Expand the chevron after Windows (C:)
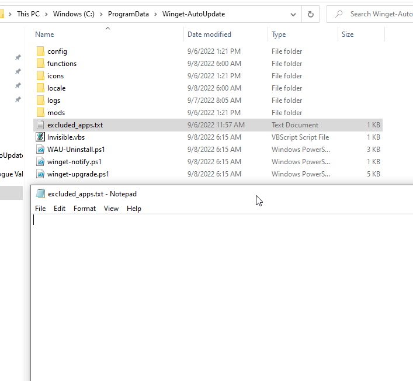The width and height of the screenshot is (413, 381). pos(101,14)
